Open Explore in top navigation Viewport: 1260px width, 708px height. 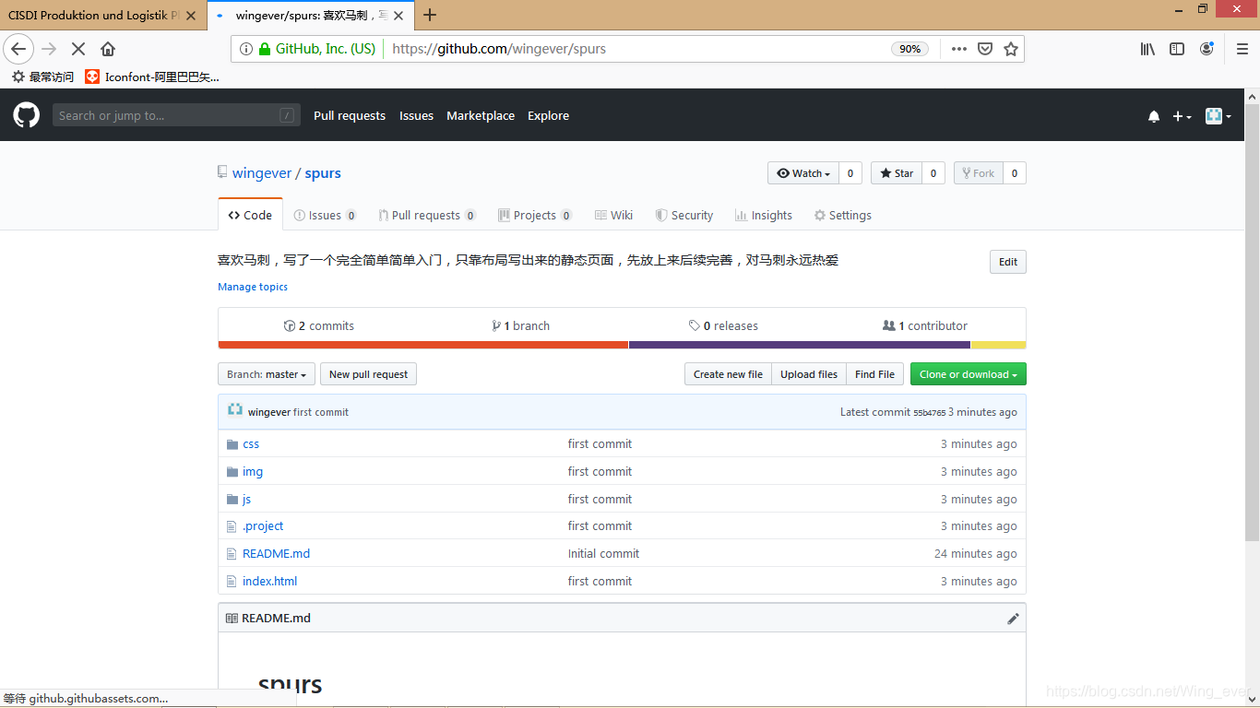tap(548, 115)
